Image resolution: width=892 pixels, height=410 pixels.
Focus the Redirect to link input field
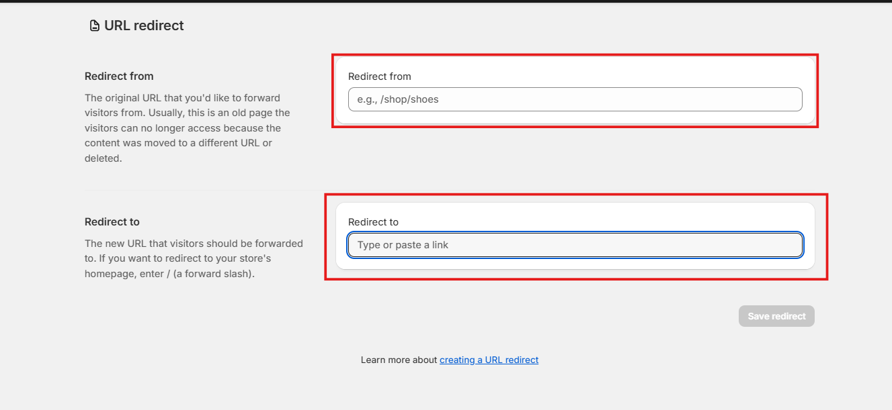[575, 245]
